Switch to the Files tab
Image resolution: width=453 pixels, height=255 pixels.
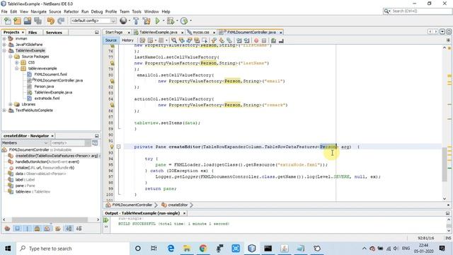pyautogui.click(x=33, y=33)
